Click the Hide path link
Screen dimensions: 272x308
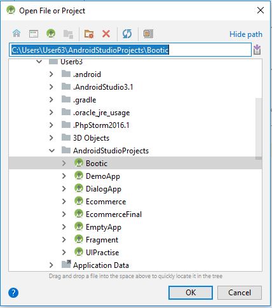pos(246,34)
